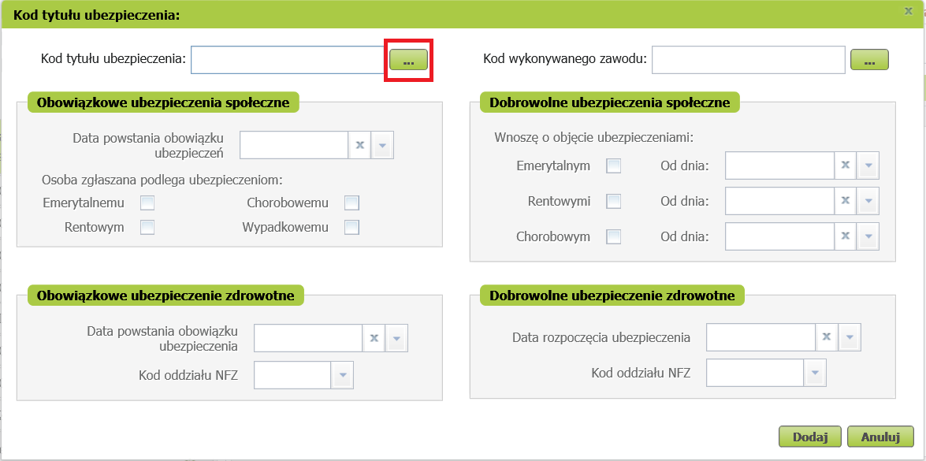
Task: Focus Data powstania obowiązku ubezpieczenia date field
Action: pyautogui.click(x=308, y=338)
